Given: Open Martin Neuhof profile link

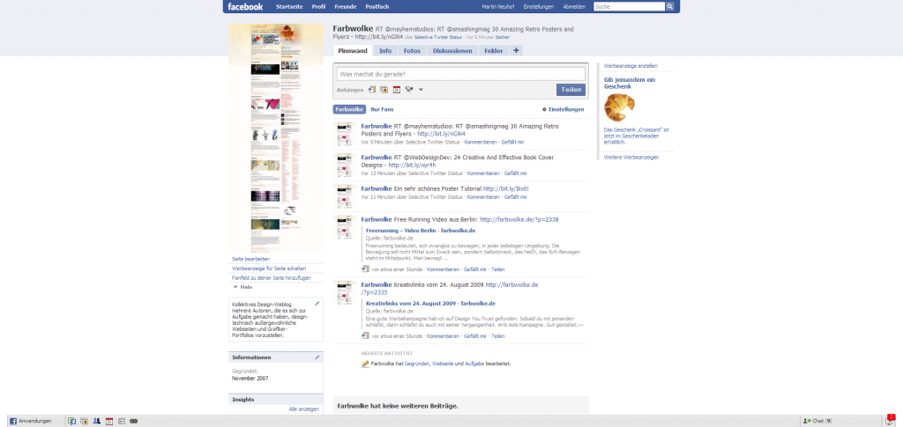Looking at the screenshot, I should 497,7.
